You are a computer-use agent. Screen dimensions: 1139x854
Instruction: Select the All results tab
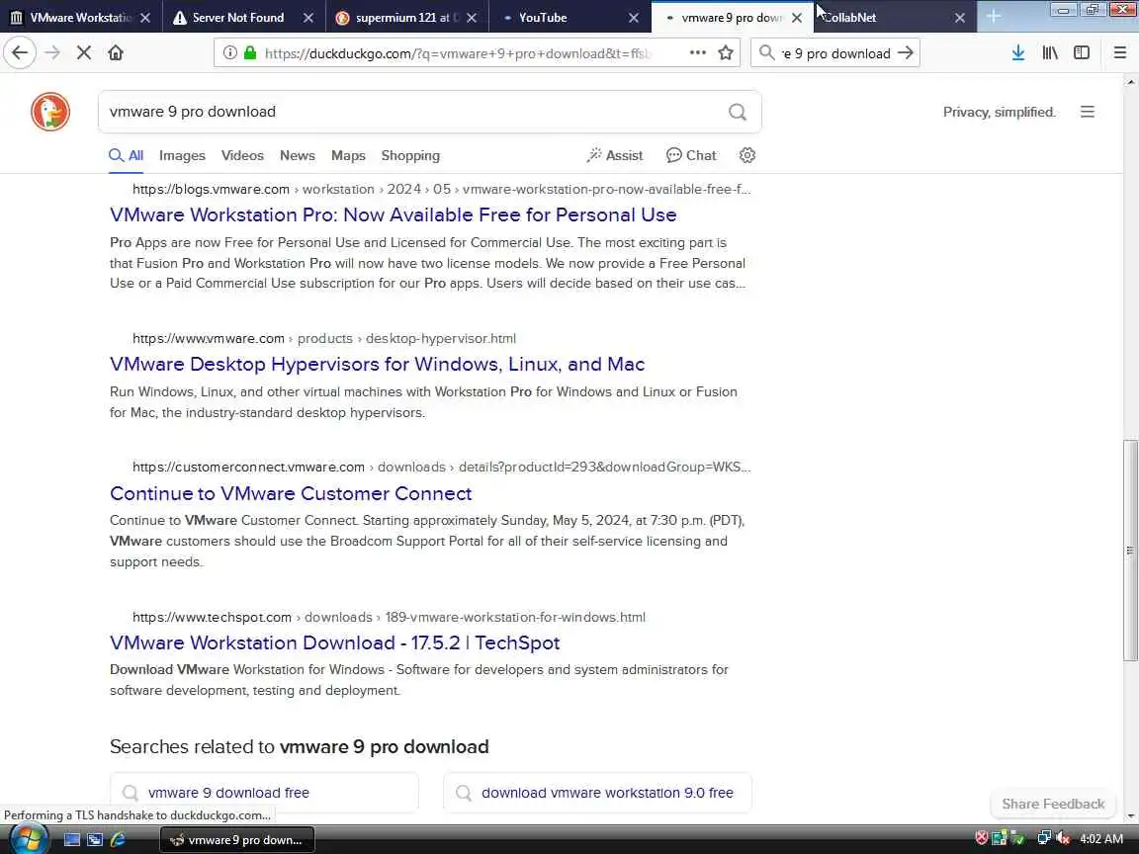coord(127,155)
